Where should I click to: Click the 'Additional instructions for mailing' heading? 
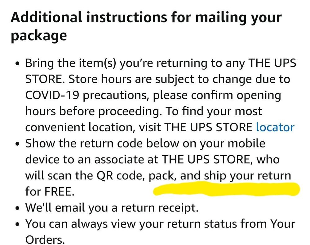pyautogui.click(x=146, y=17)
